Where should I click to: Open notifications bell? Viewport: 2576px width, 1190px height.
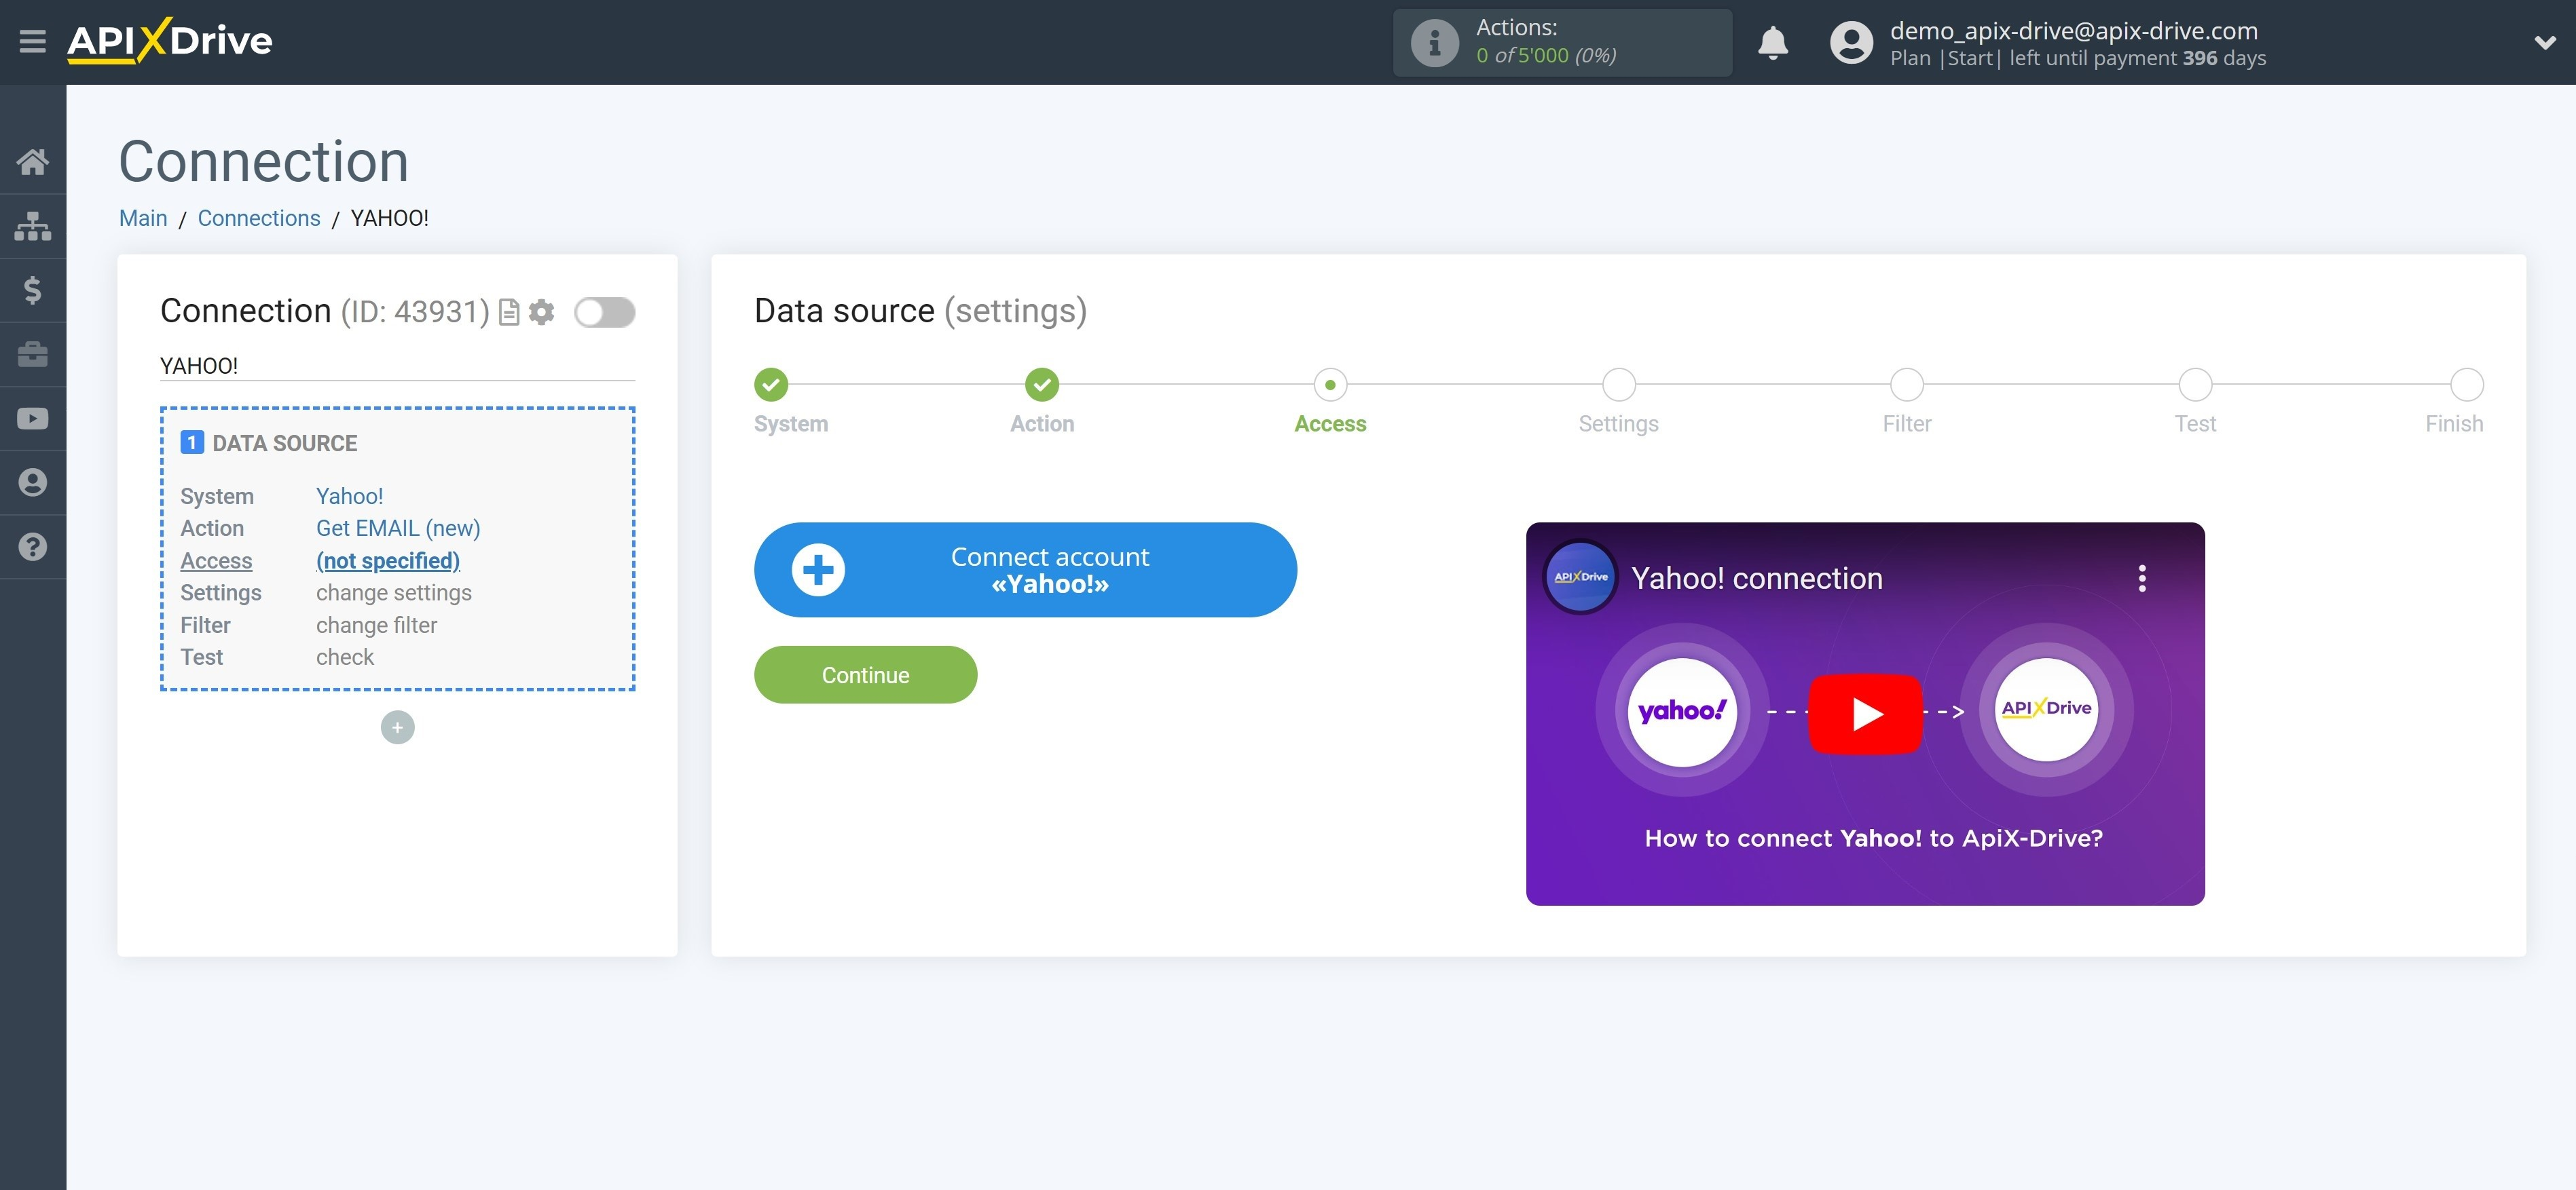[x=1772, y=42]
